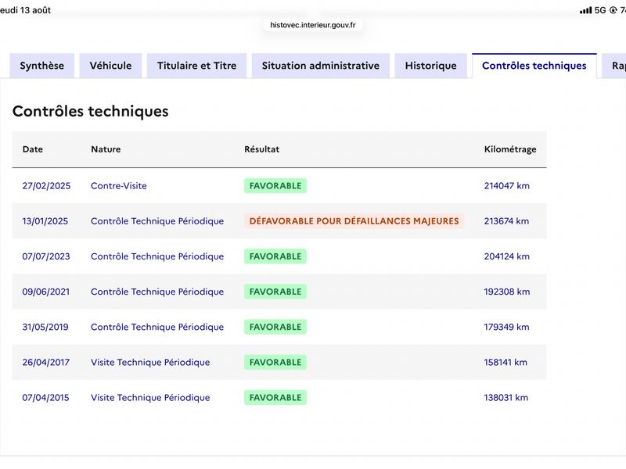Click the Kilométrage column header
626x469 pixels.
(510, 149)
